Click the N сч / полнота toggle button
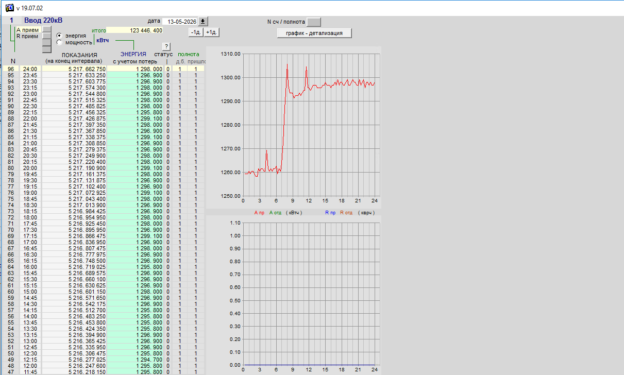This screenshot has width=624, height=375. [x=313, y=22]
